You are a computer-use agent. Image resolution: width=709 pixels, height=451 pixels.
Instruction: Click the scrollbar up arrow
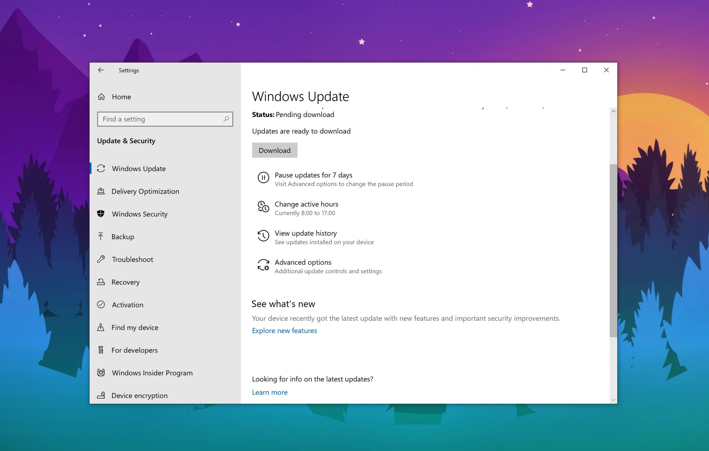point(613,111)
